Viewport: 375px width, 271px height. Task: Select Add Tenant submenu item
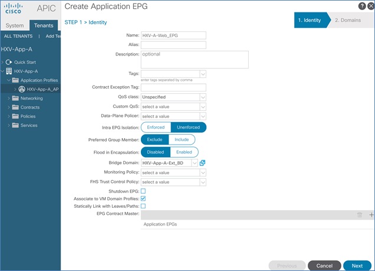click(53, 36)
